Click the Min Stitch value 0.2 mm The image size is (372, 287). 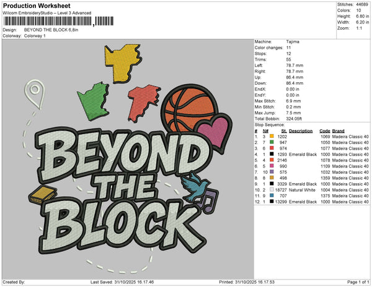293,107
